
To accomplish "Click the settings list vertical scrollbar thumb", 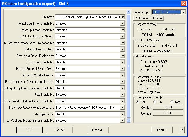I will (128, 66).
